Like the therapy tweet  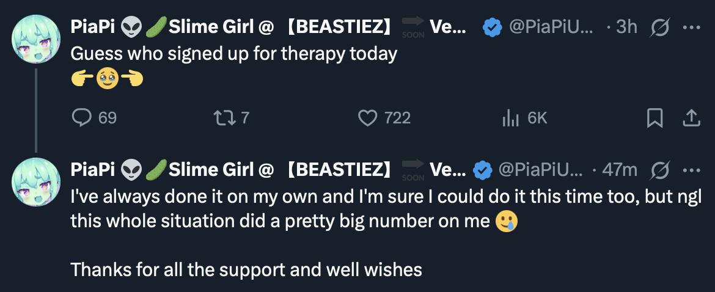(x=367, y=118)
